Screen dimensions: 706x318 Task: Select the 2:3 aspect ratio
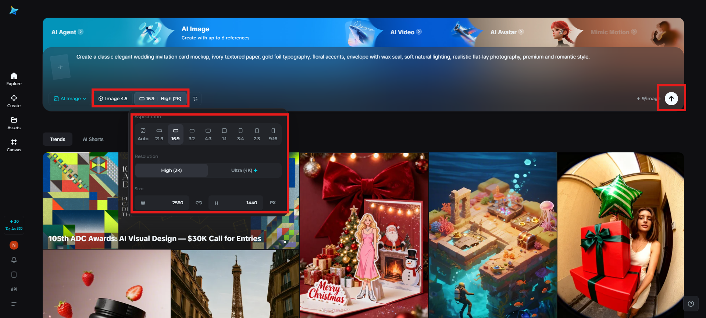pyautogui.click(x=257, y=134)
